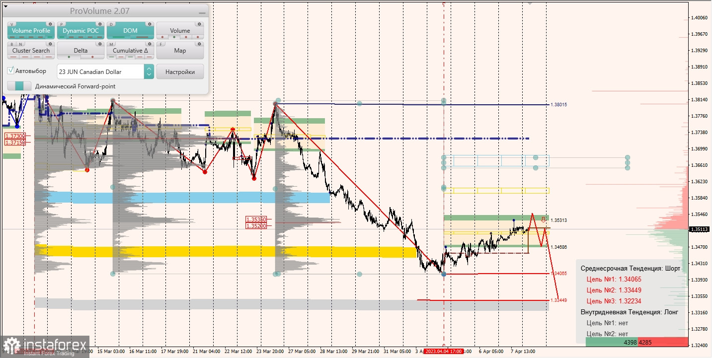Click the B hotkey tag on Cluster Search

point(12,44)
